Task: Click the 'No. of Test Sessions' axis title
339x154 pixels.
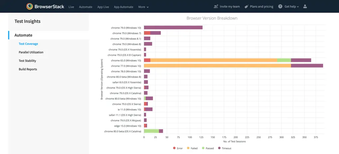Action: pos(234,141)
